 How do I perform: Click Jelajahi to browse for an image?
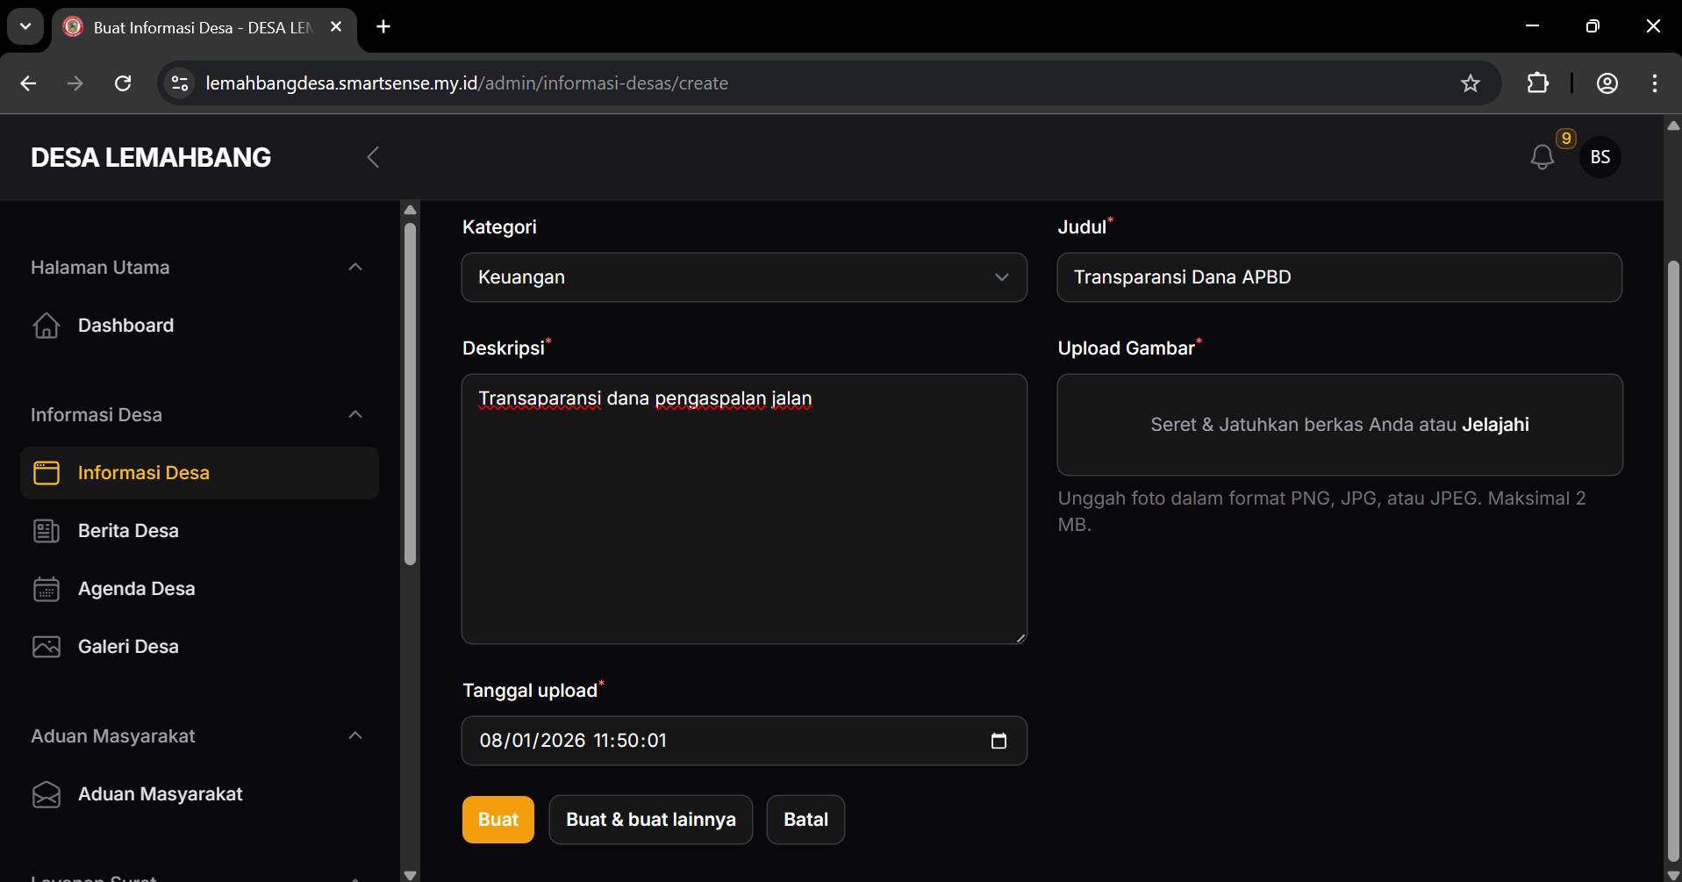(1495, 425)
